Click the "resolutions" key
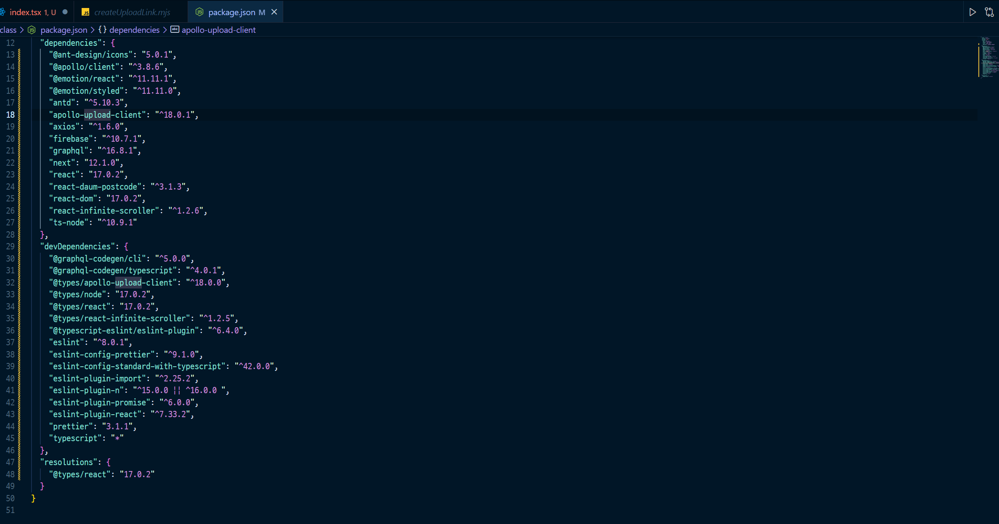Viewport: 999px width, 524px height. pos(69,462)
